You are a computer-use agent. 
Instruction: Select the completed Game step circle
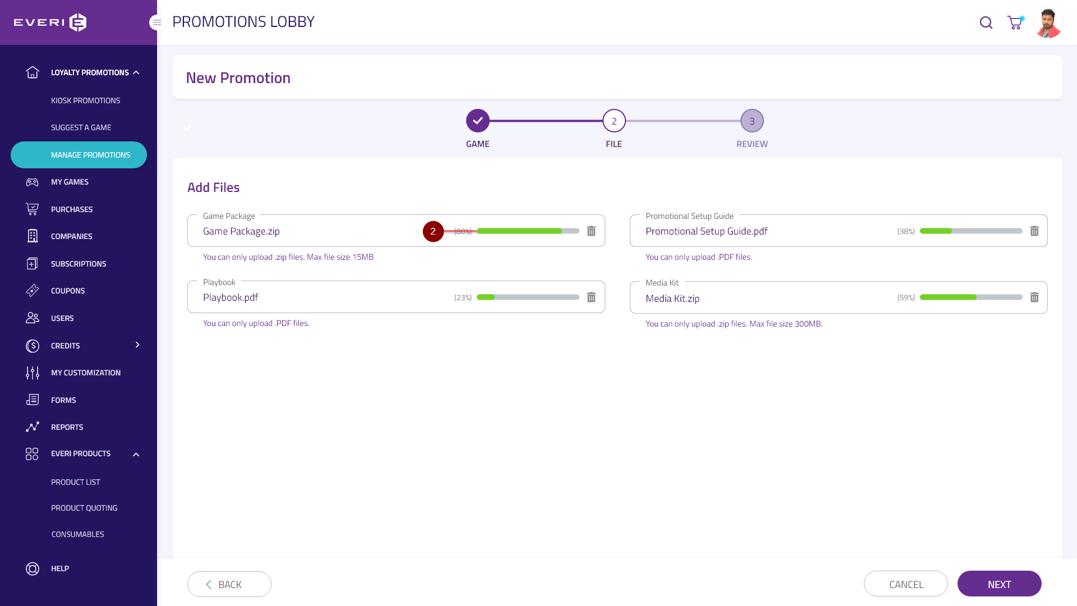[477, 121]
